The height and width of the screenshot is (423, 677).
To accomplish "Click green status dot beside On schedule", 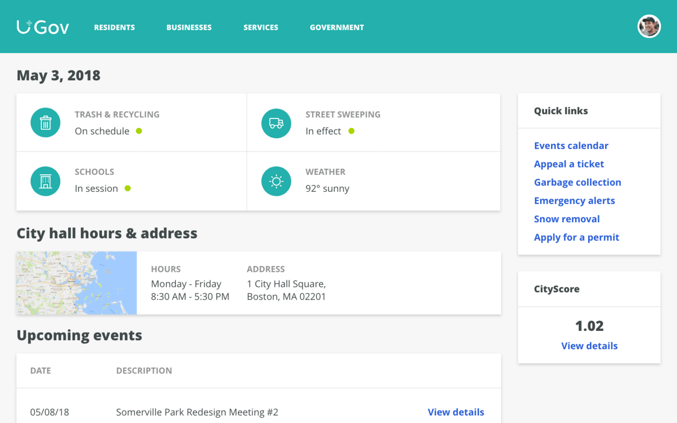I will click(x=139, y=131).
